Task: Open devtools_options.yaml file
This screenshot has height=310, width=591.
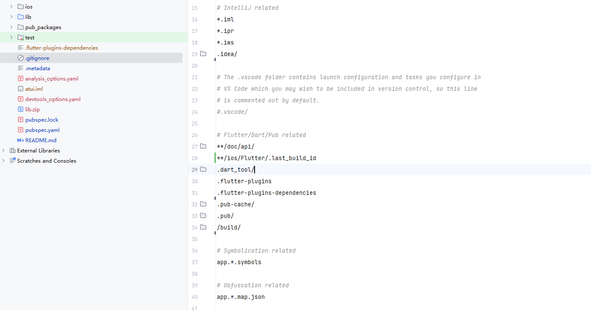Action: coord(53,99)
